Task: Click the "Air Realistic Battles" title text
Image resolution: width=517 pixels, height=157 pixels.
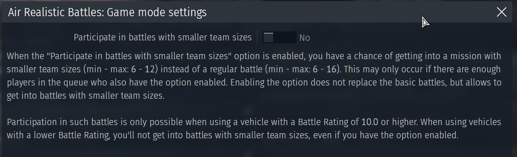Action: [56, 12]
